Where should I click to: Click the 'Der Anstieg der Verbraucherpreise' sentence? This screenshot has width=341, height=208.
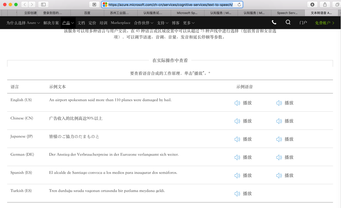click(114, 154)
